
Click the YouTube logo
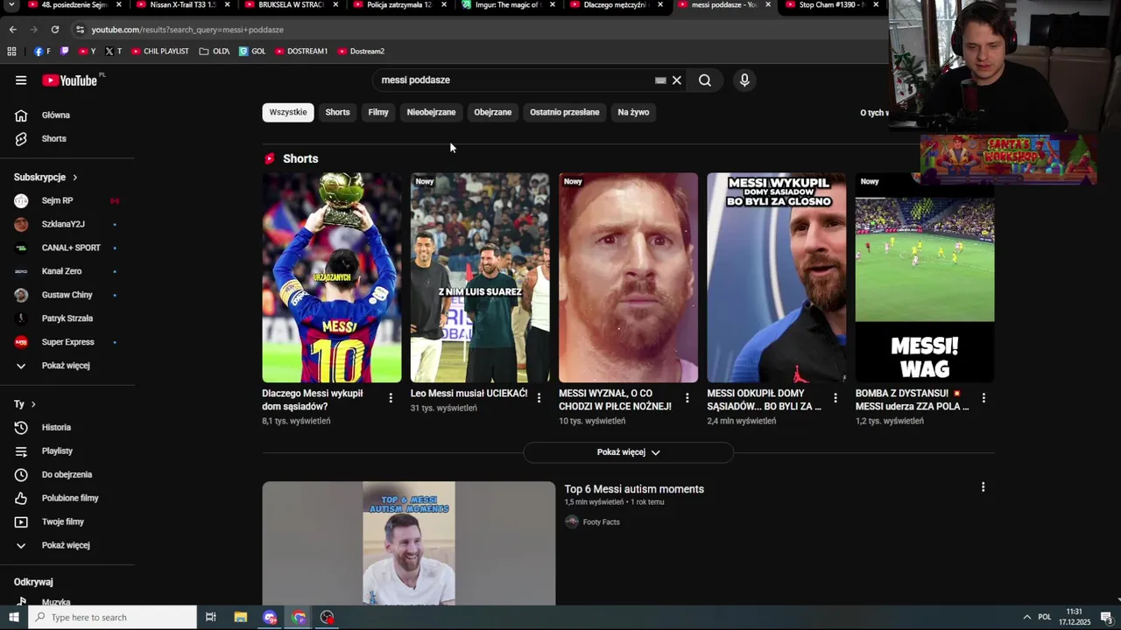coord(69,80)
